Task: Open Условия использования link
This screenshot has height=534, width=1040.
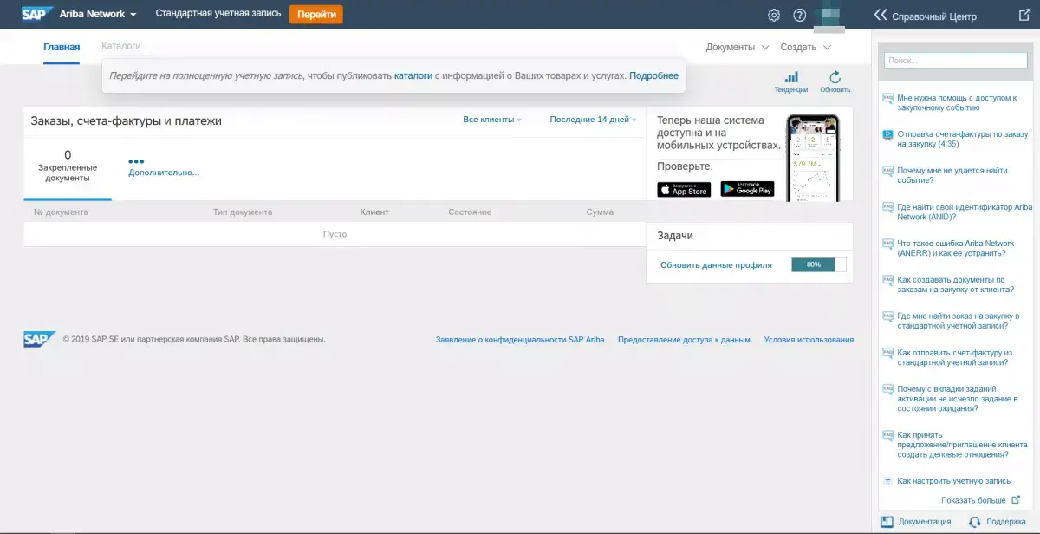Action: tap(809, 340)
